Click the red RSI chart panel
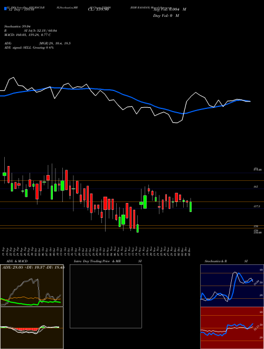264x349 pixels. [232, 328]
